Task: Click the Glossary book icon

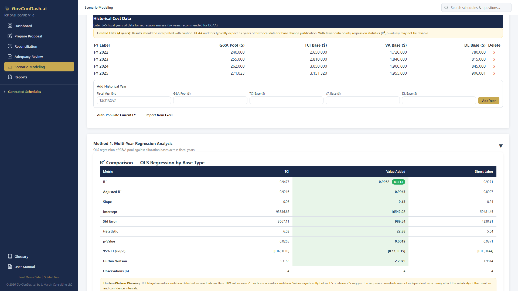Action: click(x=10, y=257)
